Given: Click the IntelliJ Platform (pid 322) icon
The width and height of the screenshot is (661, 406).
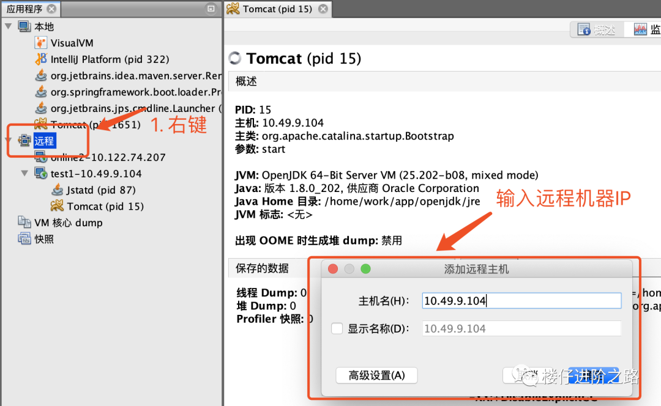Looking at the screenshot, I should pyautogui.click(x=40, y=59).
